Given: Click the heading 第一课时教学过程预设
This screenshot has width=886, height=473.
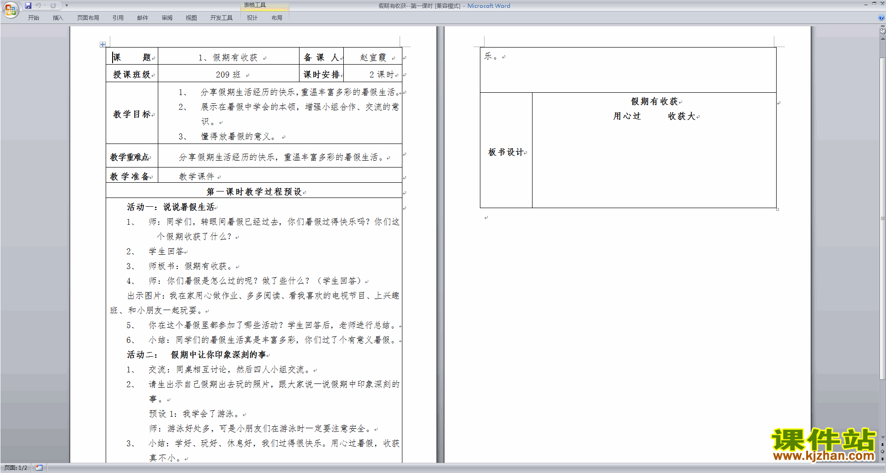Looking at the screenshot, I should [254, 192].
